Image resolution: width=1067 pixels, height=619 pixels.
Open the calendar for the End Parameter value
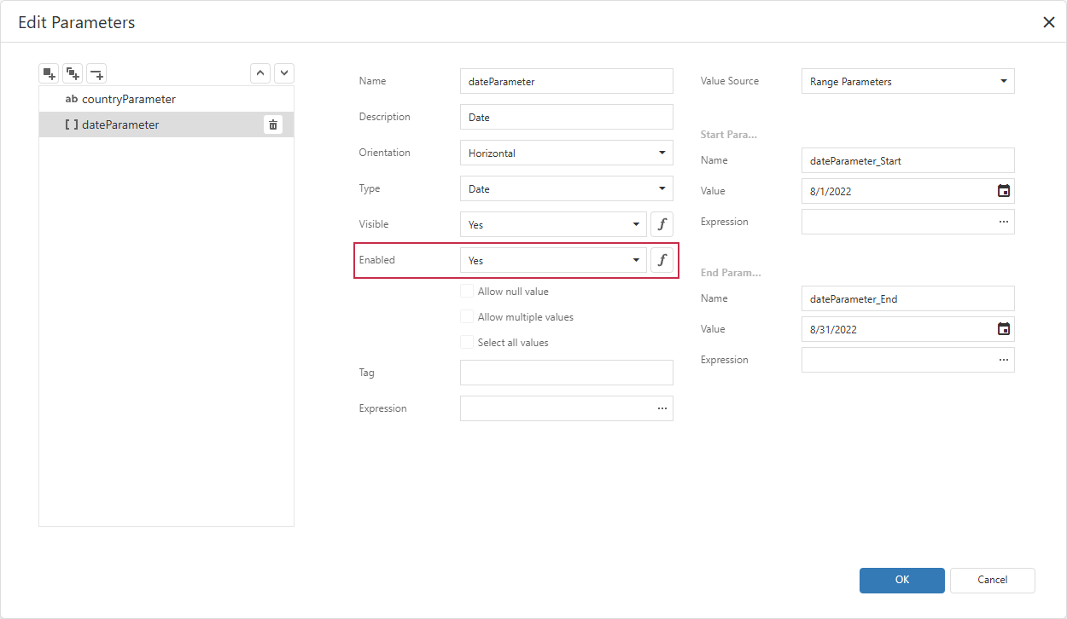click(1004, 329)
